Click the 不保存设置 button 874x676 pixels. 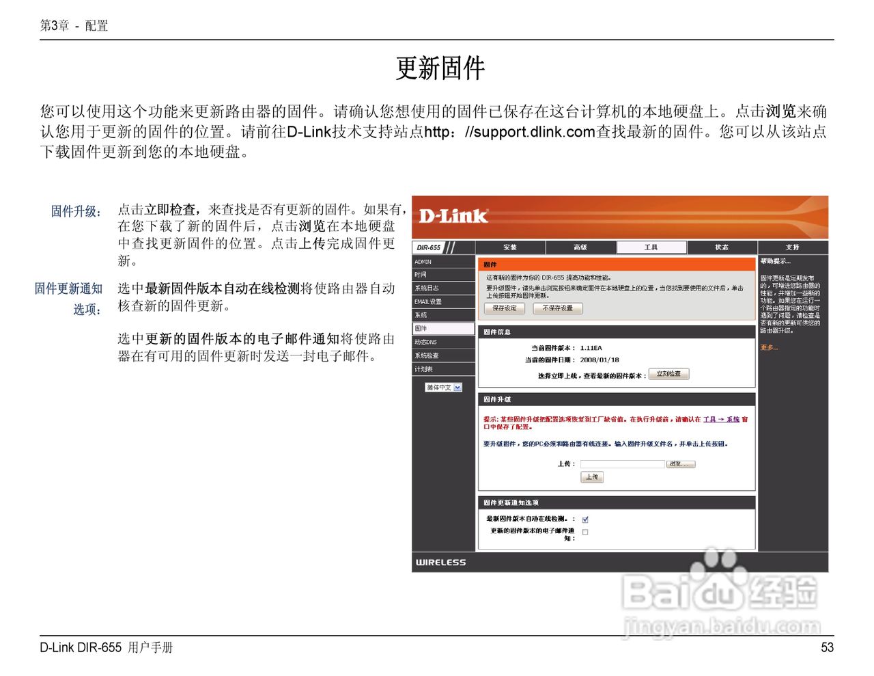(x=558, y=308)
